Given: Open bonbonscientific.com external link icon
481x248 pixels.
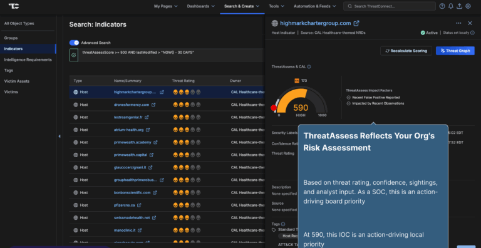Looking at the screenshot, I should point(155,193).
